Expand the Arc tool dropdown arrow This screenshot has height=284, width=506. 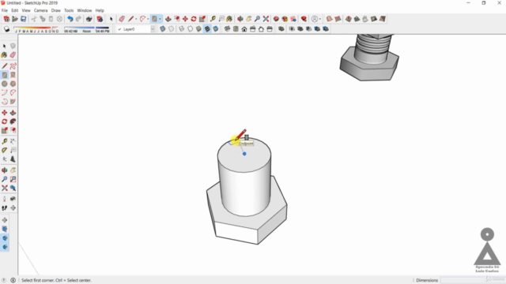148,19
